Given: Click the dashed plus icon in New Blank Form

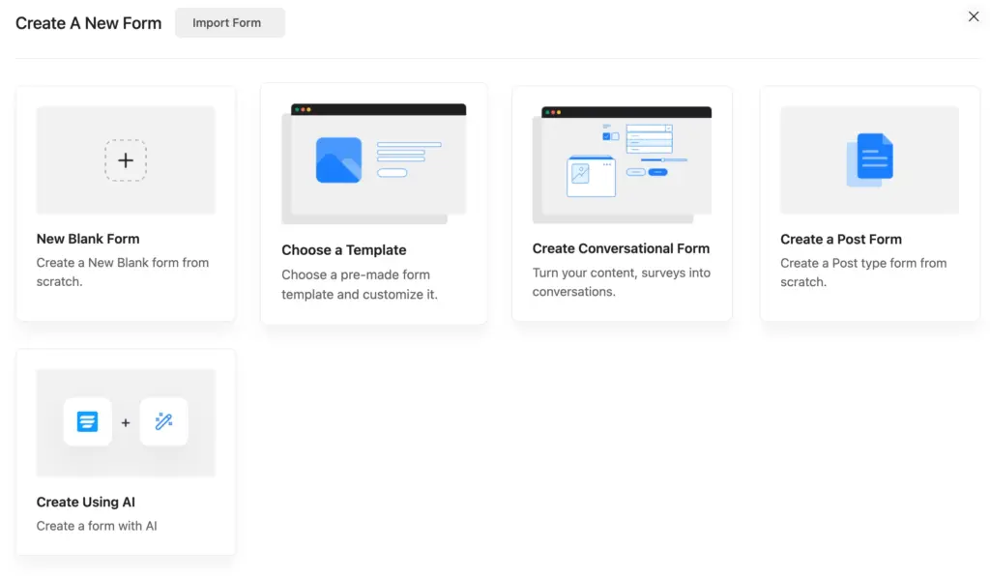Looking at the screenshot, I should (126, 159).
